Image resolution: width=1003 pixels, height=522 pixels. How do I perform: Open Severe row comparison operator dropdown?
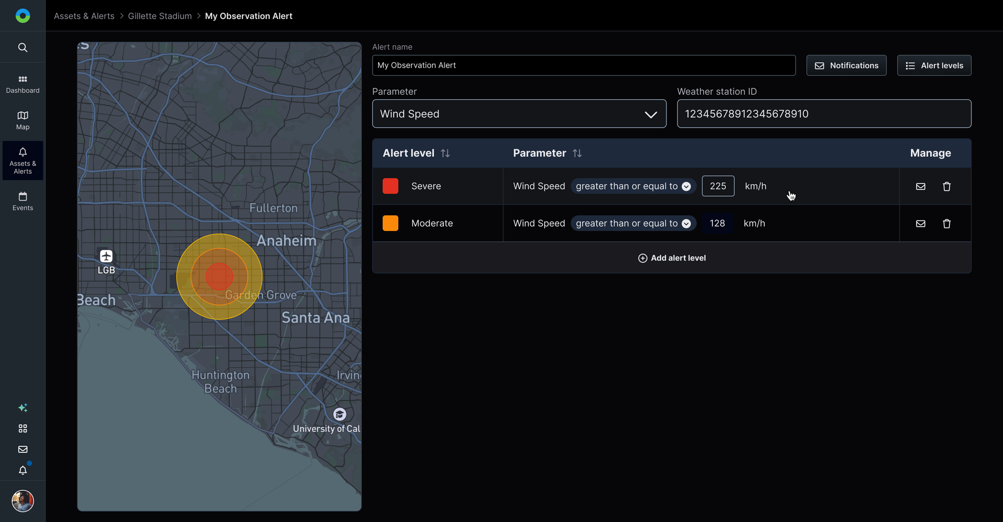pos(633,186)
